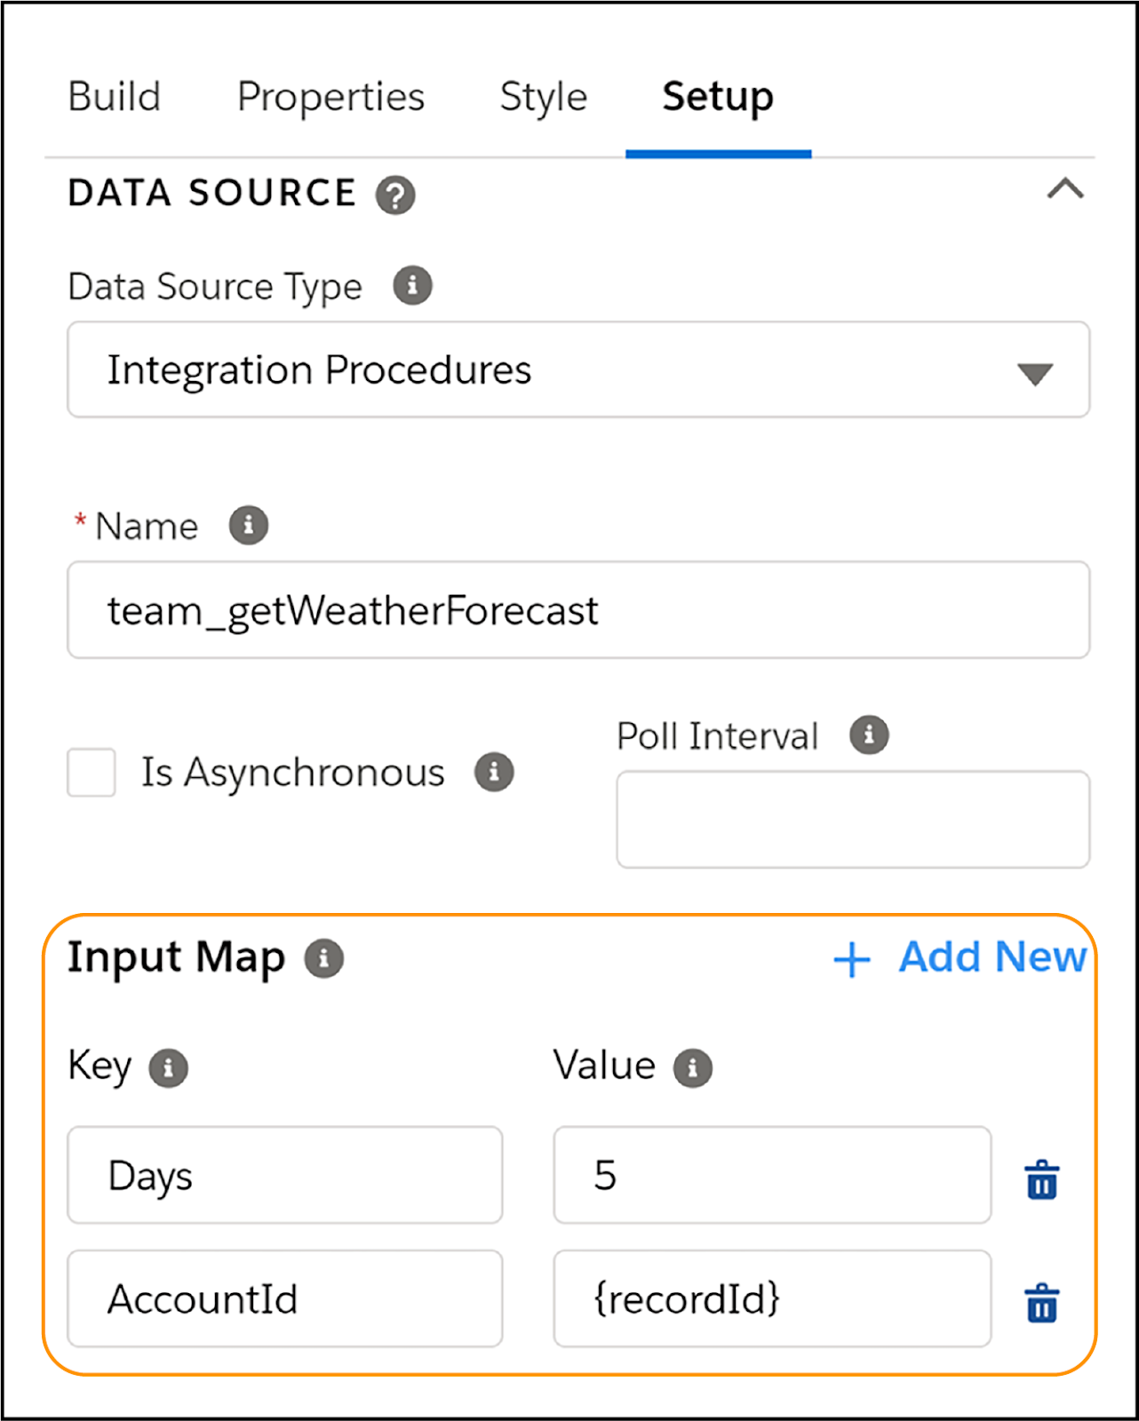
Task: Show info icon beside Poll Interval
Action: coord(869,735)
